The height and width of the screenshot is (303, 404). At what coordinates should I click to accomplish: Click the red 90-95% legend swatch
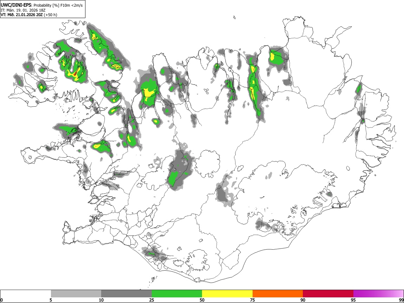tap(328, 294)
